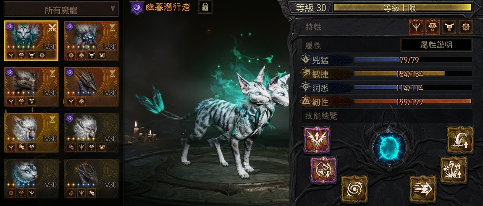Viewport: 483px width, 206px height.
Task: Select the sun-gear trait icon in 特性 row
Action: pos(465,27)
